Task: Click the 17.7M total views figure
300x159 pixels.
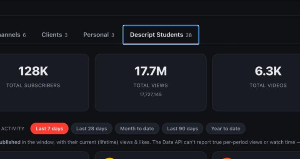Action: (x=150, y=71)
